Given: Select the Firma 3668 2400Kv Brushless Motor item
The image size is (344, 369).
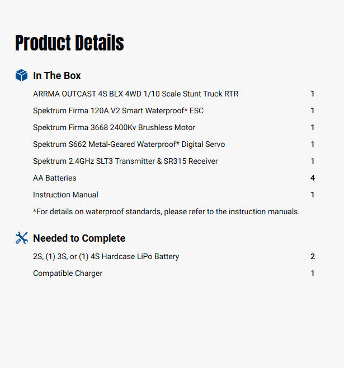Looking at the screenshot, I should coord(114,127).
